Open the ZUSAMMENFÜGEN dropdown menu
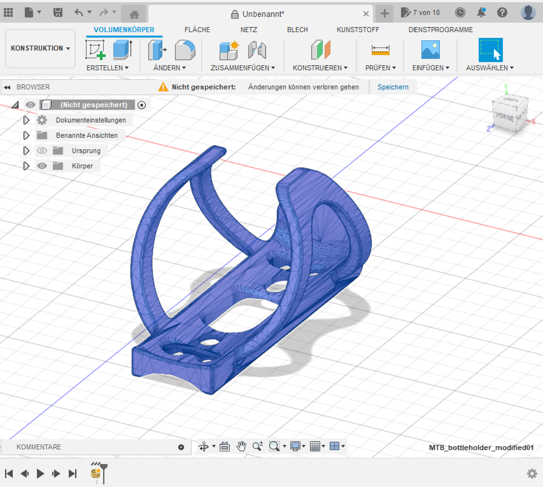The width and height of the screenshot is (543, 487). point(243,68)
